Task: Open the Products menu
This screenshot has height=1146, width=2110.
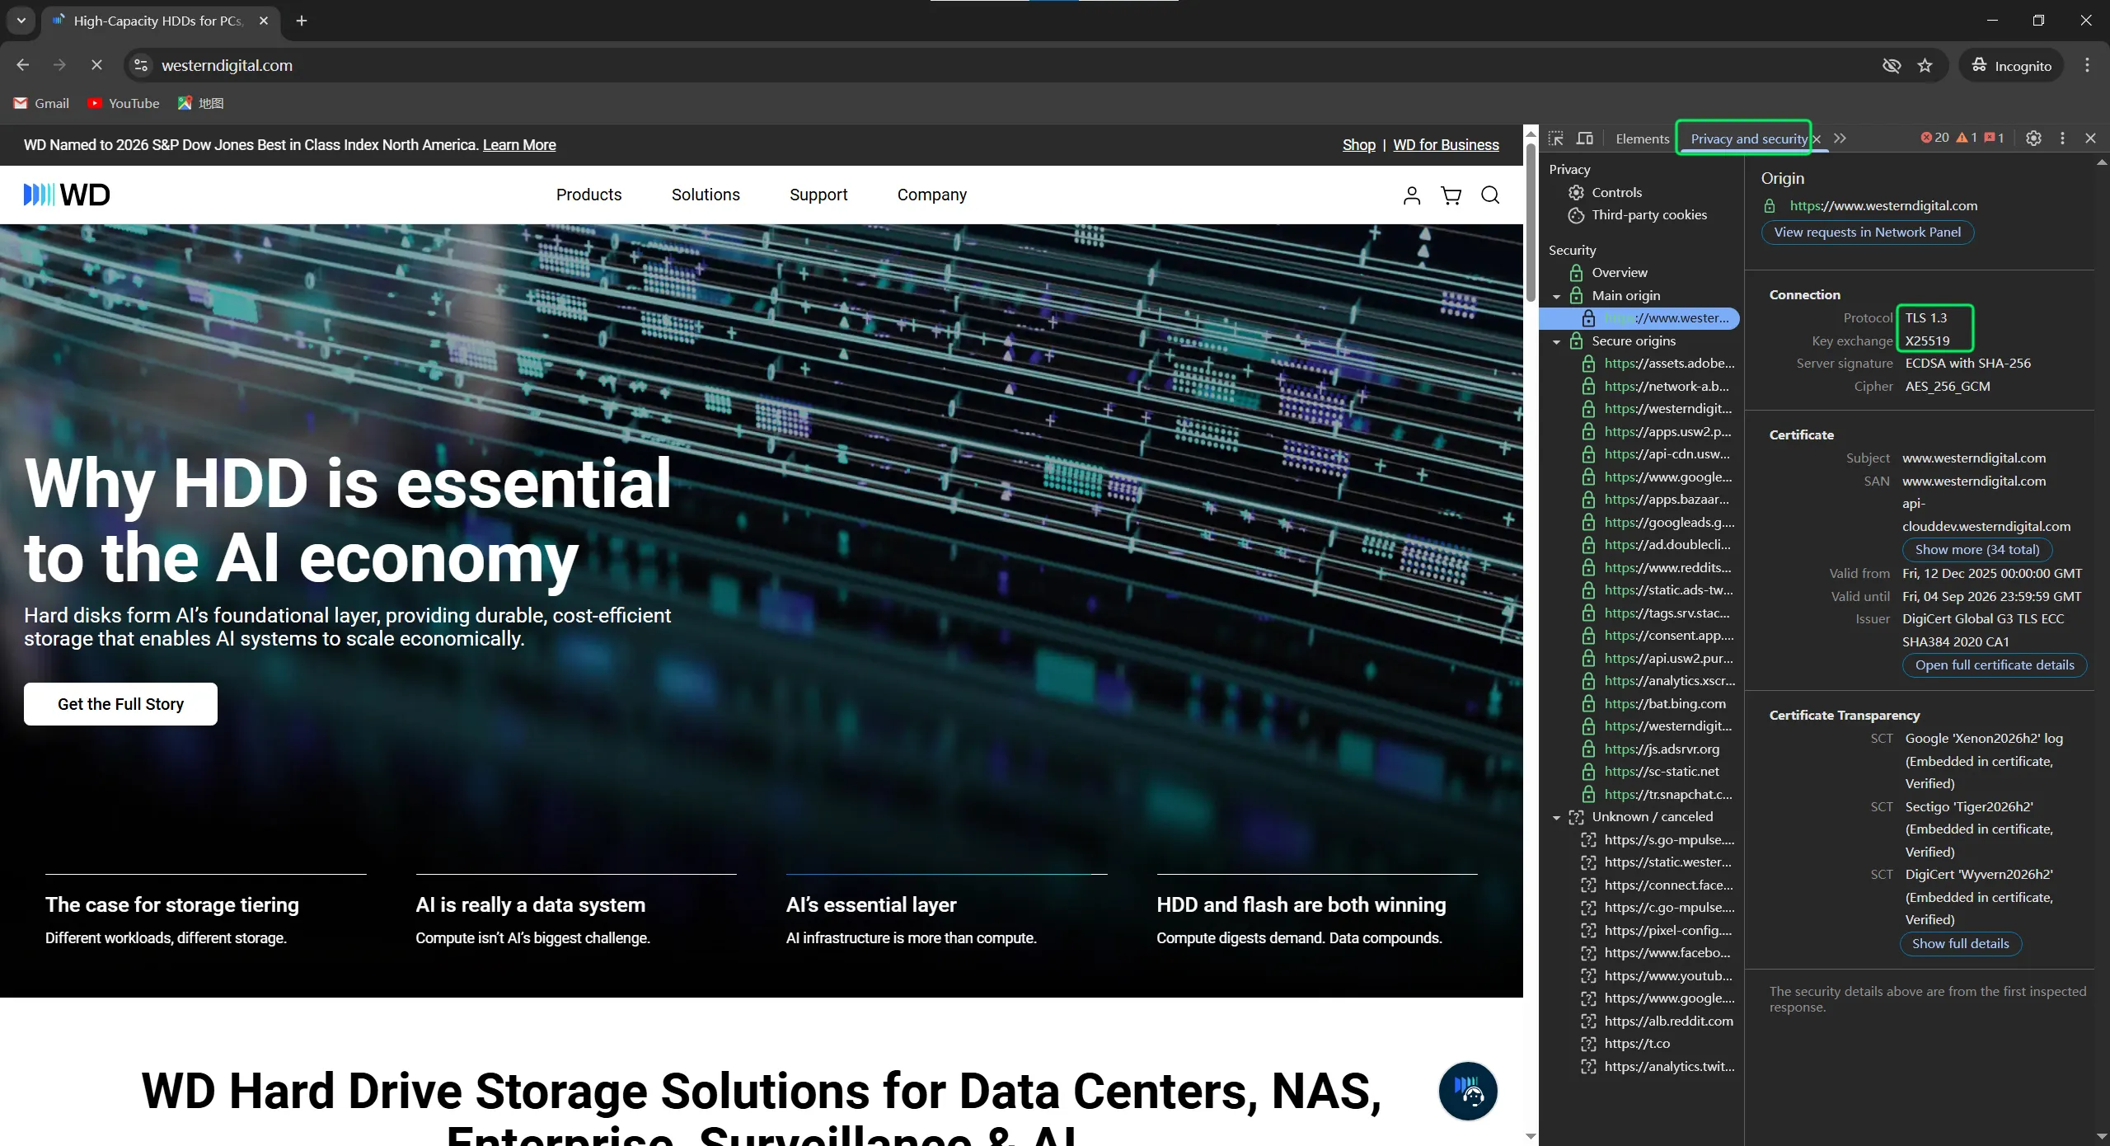Action: pos(588,195)
